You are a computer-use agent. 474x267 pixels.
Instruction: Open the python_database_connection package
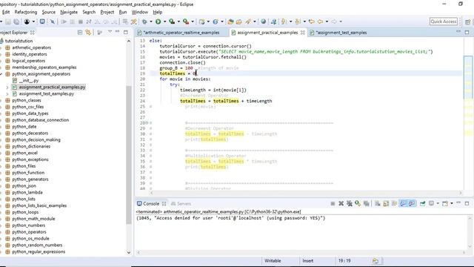(x=41, y=120)
